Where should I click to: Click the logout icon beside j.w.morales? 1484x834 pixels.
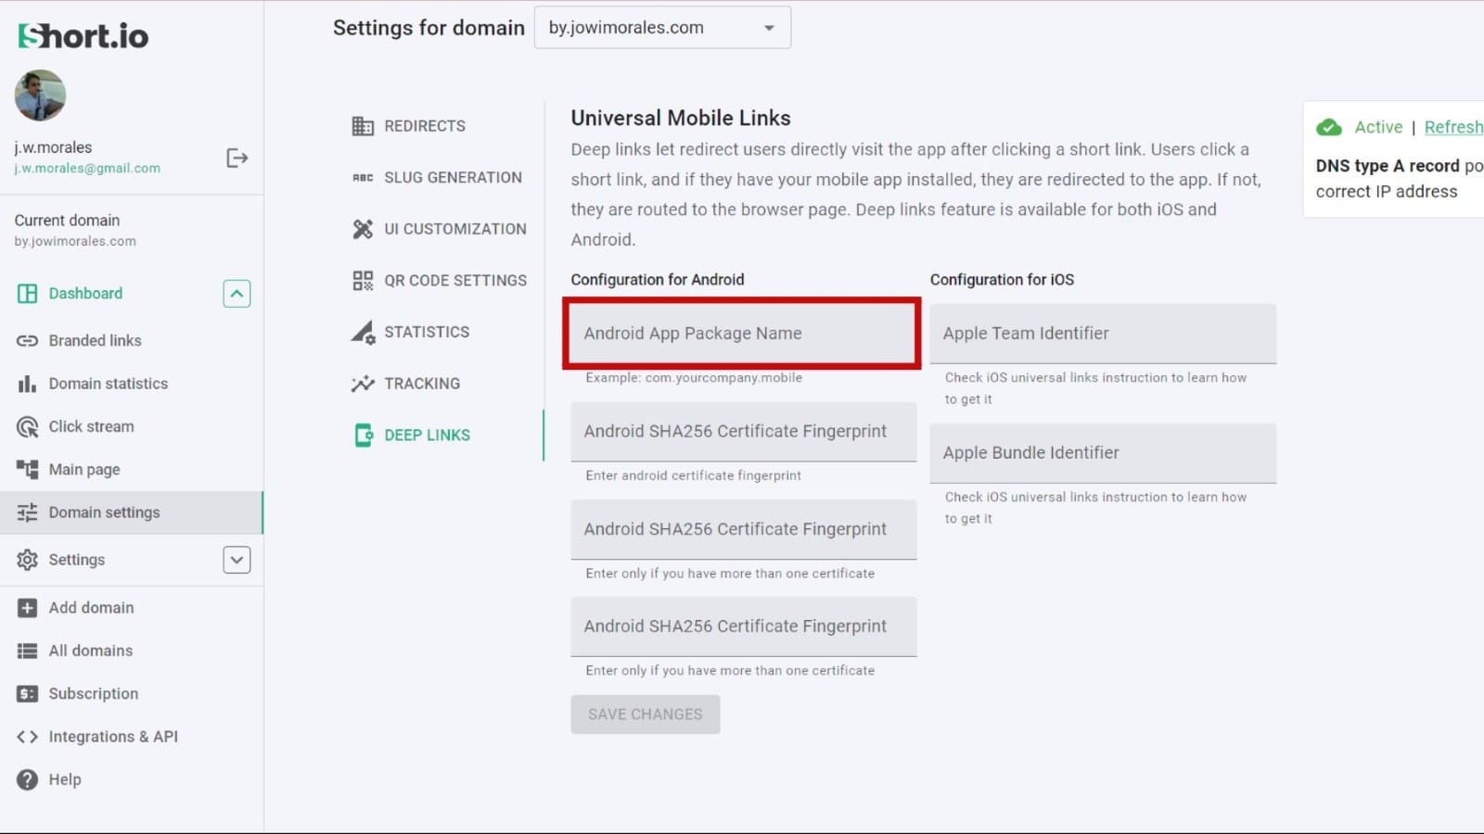(x=237, y=158)
